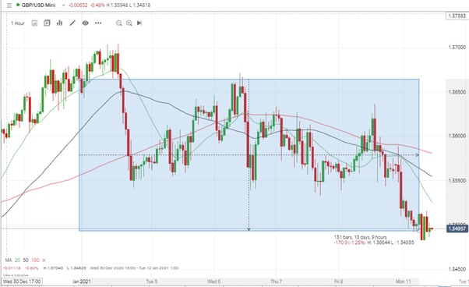This screenshot has width=469, height=287.
Task: Open the hamburger menu icon
Action: click(x=9, y=5)
